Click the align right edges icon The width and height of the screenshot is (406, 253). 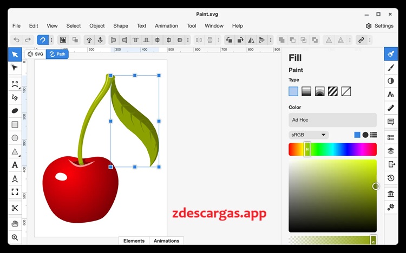(125, 40)
